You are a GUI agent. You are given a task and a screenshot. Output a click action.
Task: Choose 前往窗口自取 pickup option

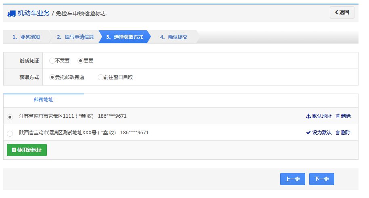pos(100,77)
